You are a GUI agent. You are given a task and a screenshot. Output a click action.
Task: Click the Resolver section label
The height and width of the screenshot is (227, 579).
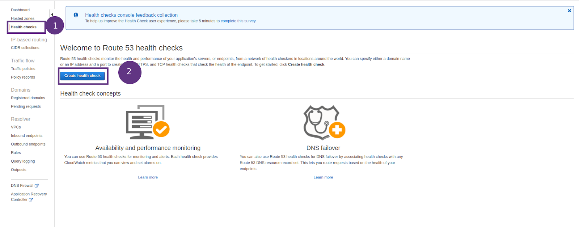pos(21,119)
